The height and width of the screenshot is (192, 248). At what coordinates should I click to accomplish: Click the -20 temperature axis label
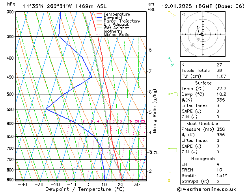tap(55, 184)
